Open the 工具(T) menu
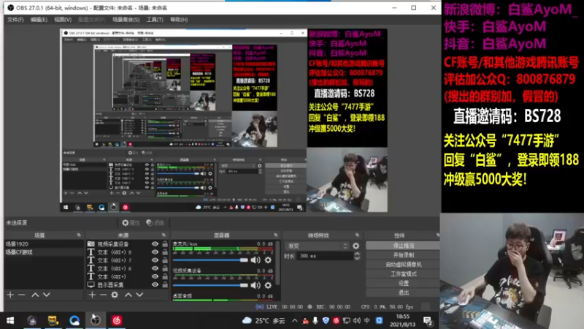This screenshot has width=584, height=329. [155, 20]
